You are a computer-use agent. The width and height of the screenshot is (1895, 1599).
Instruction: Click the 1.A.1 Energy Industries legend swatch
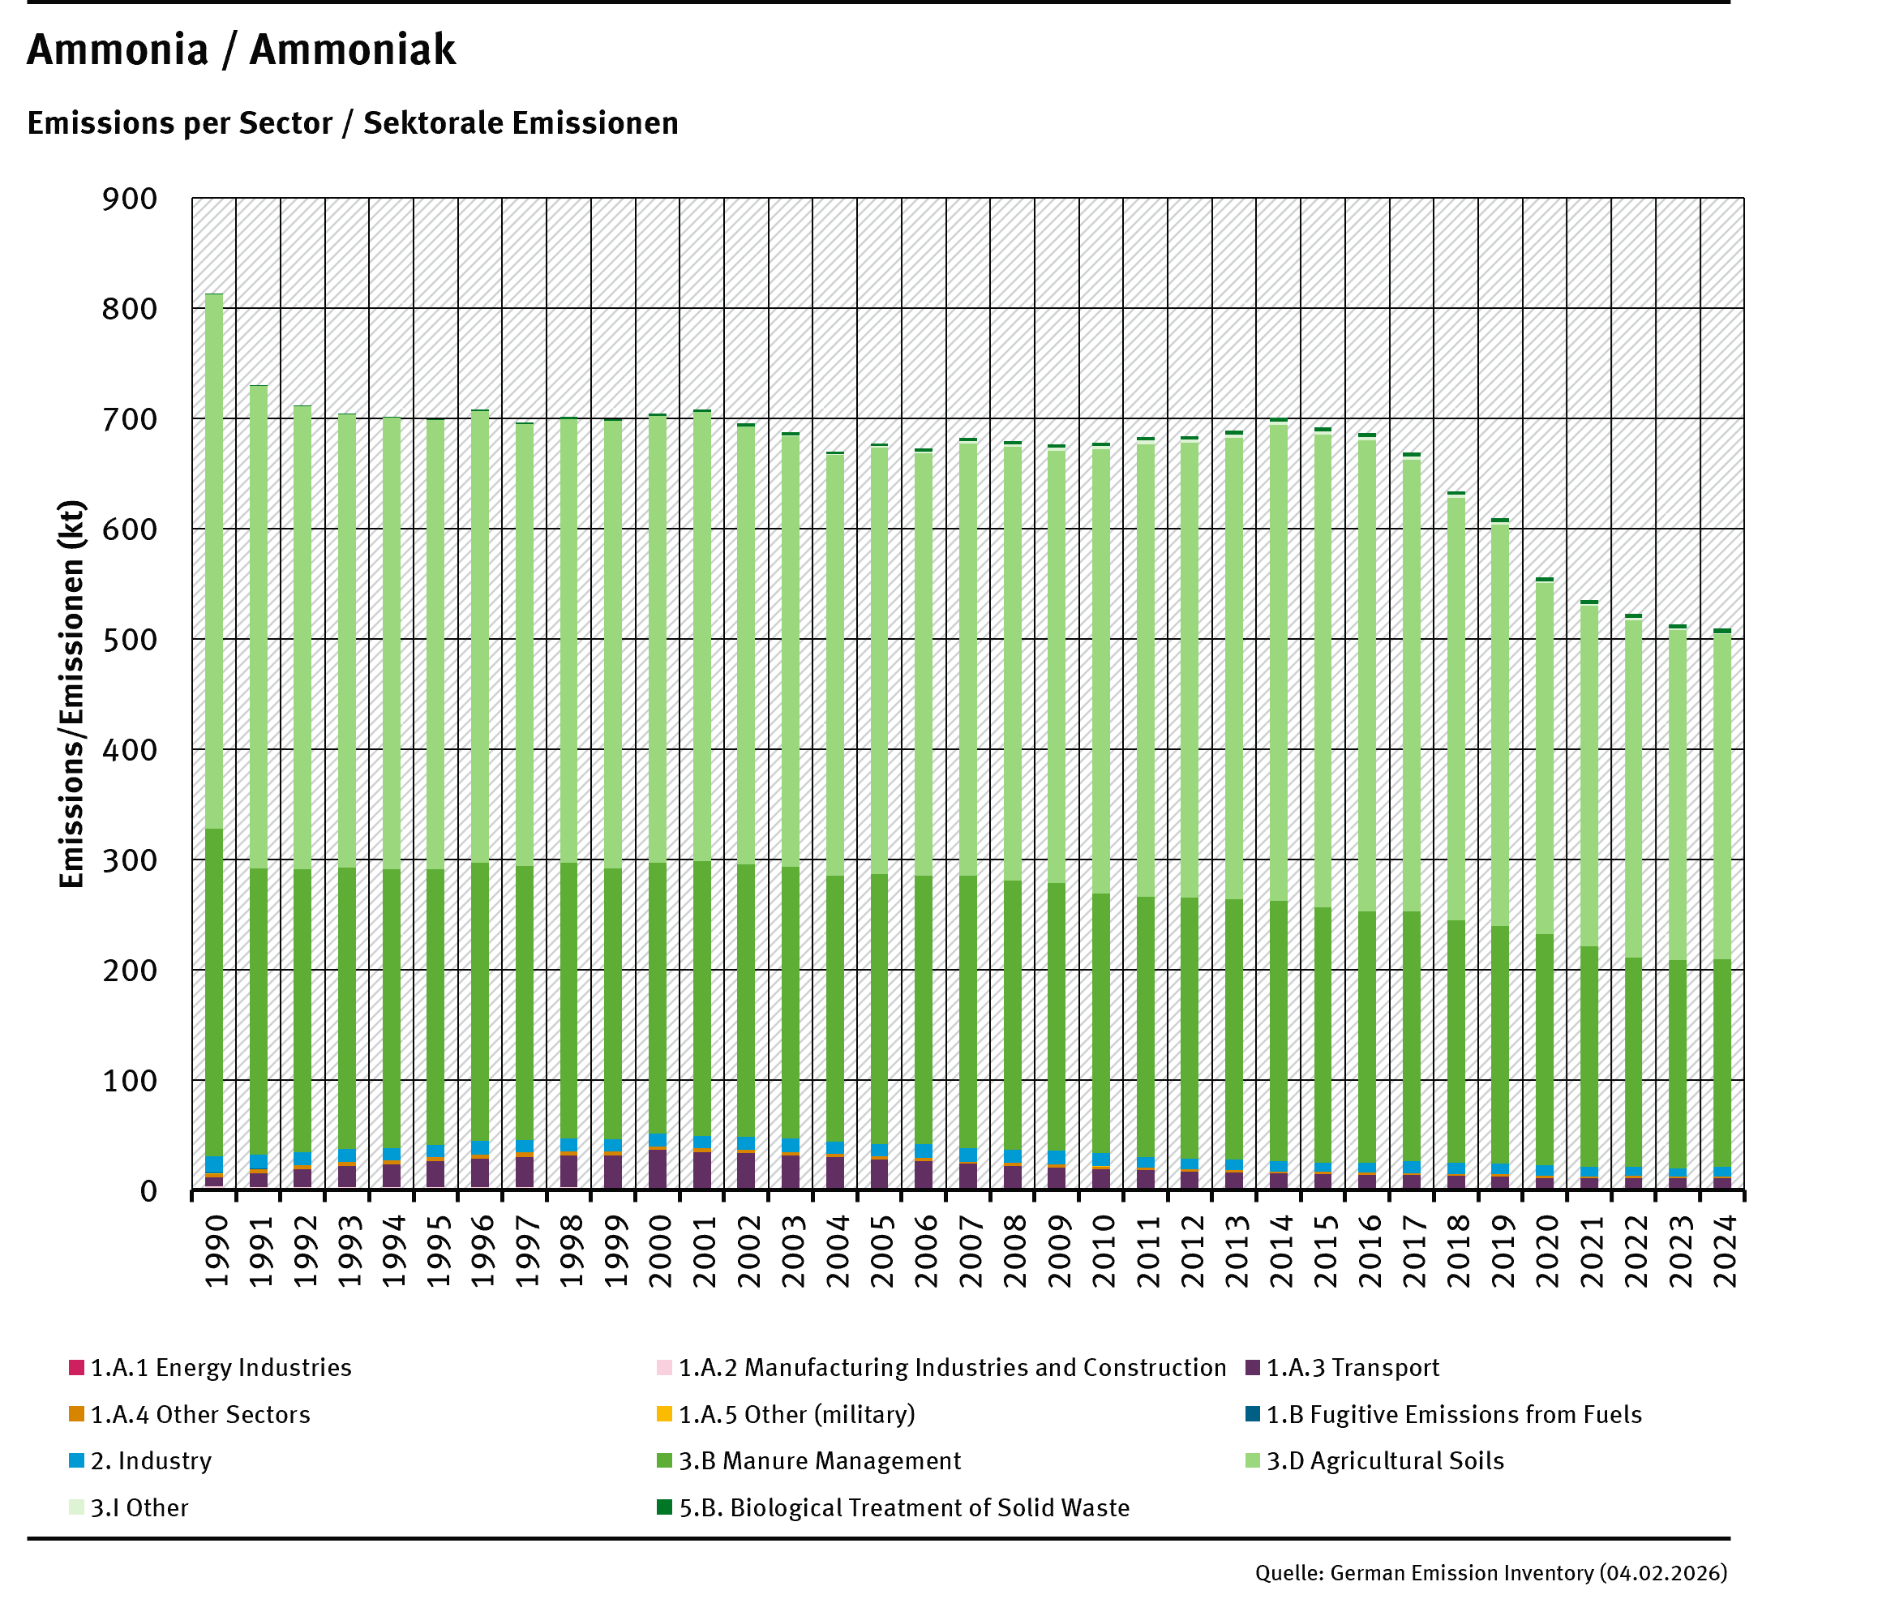pos(76,1367)
